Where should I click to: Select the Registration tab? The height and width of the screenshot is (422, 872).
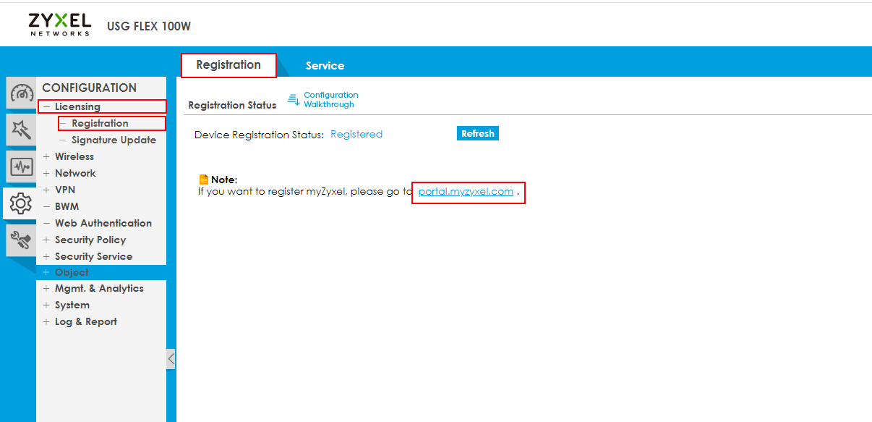(228, 65)
